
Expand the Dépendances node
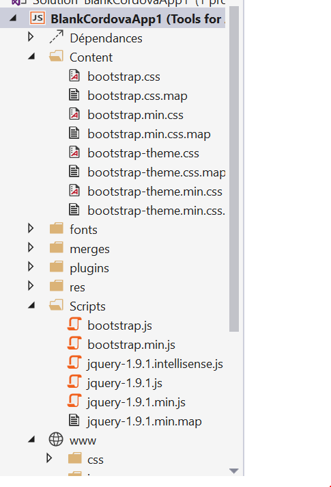point(31,37)
